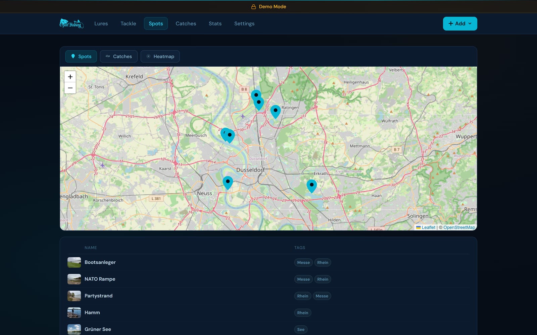This screenshot has height=335, width=537.
Task: Click the Rhein tag on Hamm row
Action: [x=302, y=313]
